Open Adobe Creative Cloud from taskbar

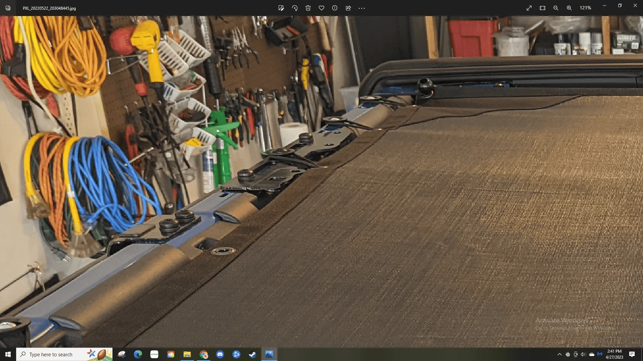(x=171, y=354)
